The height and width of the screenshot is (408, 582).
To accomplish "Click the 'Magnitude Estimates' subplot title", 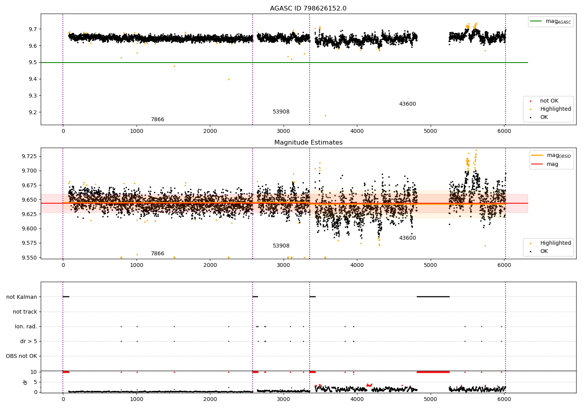I will 308,143.
